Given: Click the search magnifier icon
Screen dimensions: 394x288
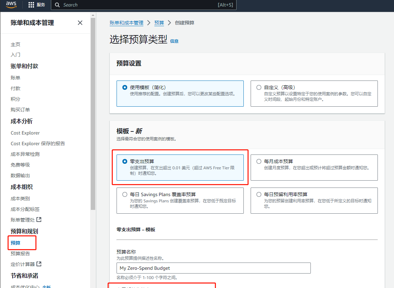Looking at the screenshot, I should (x=57, y=5).
